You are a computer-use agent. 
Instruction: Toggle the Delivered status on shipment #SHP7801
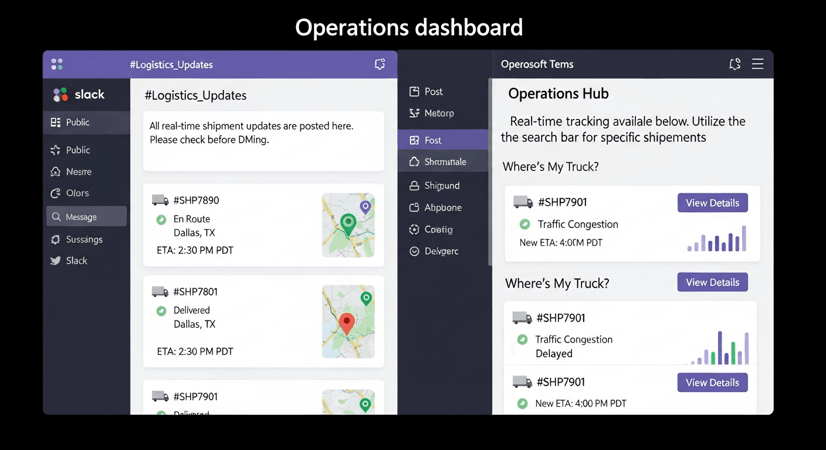pos(160,310)
